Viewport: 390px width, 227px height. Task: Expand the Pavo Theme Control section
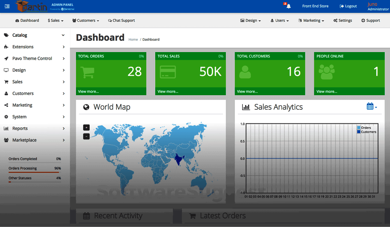pos(32,58)
